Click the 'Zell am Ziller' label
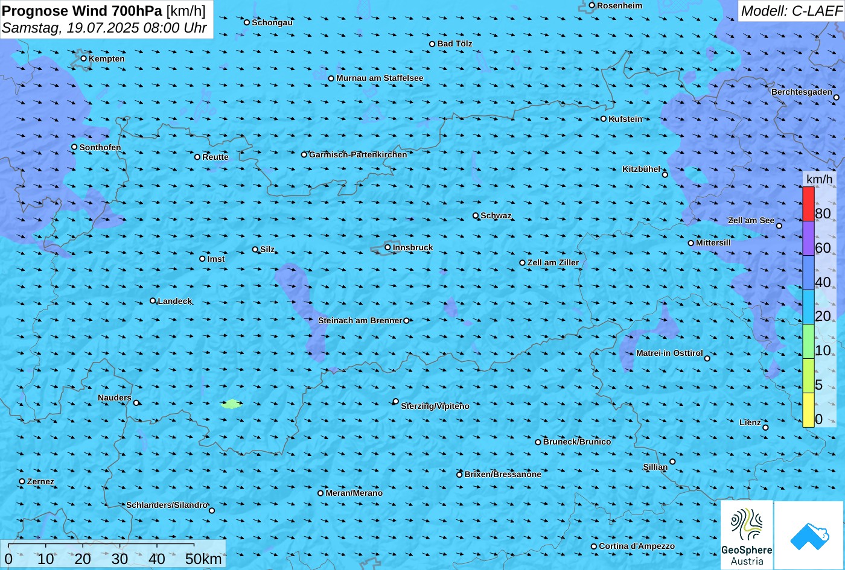845x570 pixels. (x=553, y=262)
